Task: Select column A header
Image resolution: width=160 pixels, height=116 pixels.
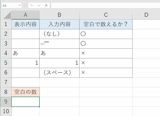Action: (x=25, y=15)
